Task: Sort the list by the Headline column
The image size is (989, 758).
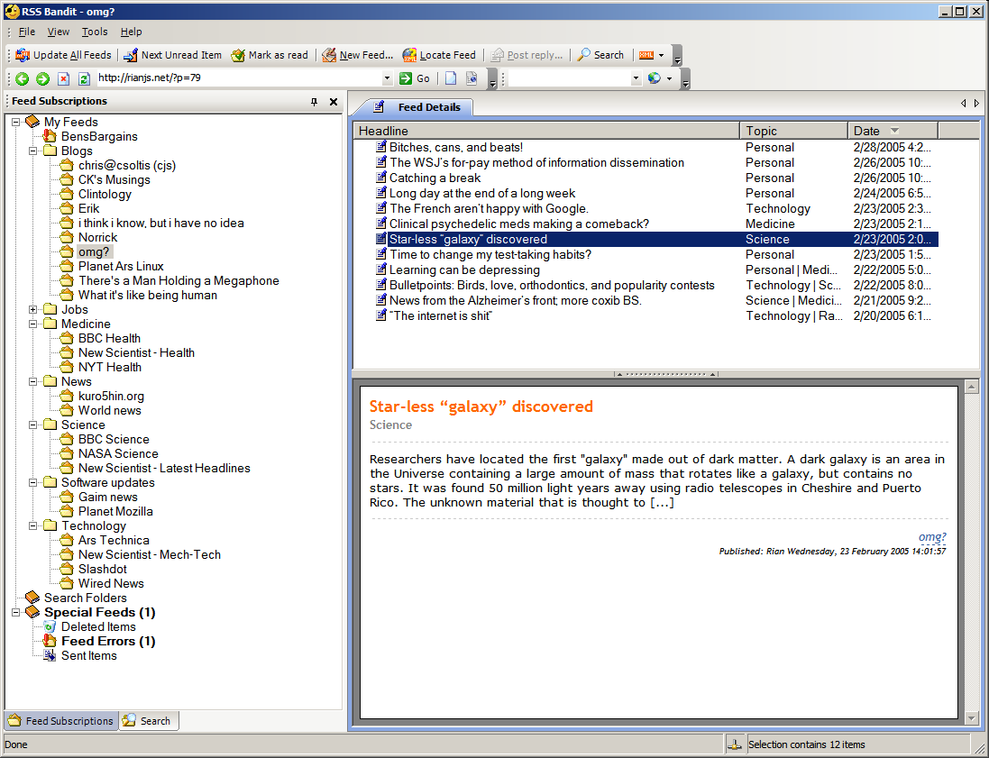Action: (x=546, y=131)
